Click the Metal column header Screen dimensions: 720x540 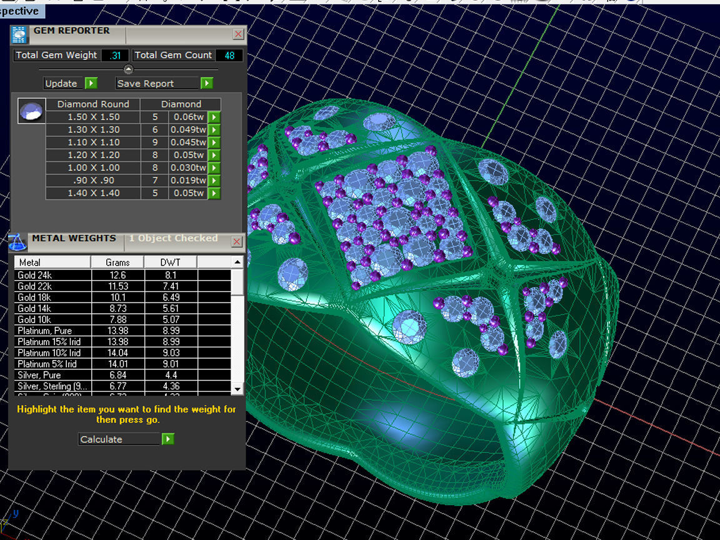click(52, 262)
